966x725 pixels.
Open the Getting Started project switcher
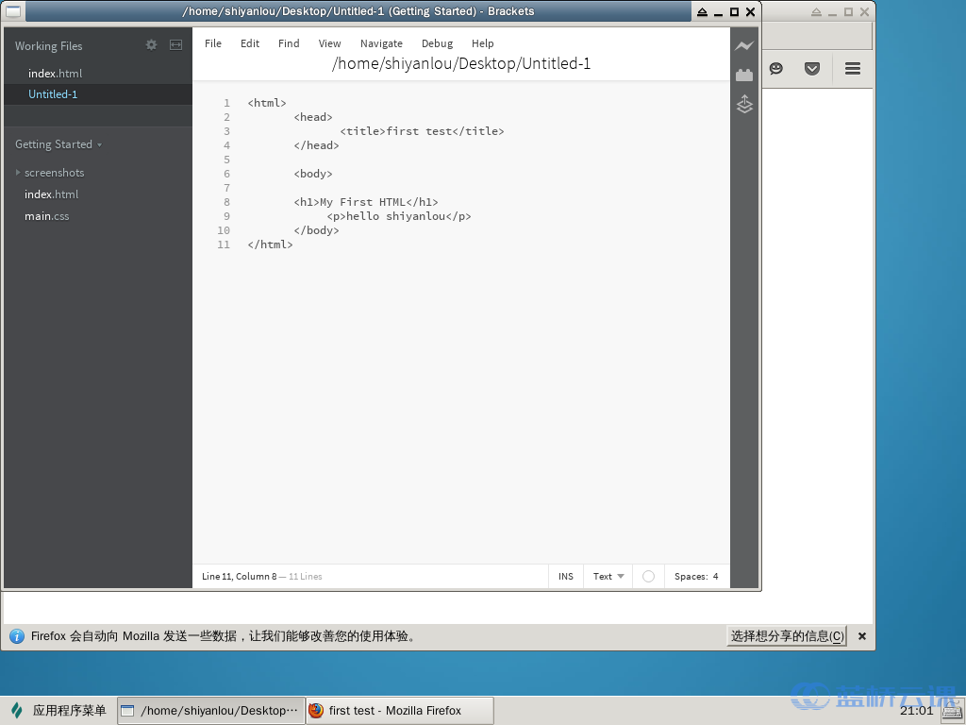click(x=58, y=143)
